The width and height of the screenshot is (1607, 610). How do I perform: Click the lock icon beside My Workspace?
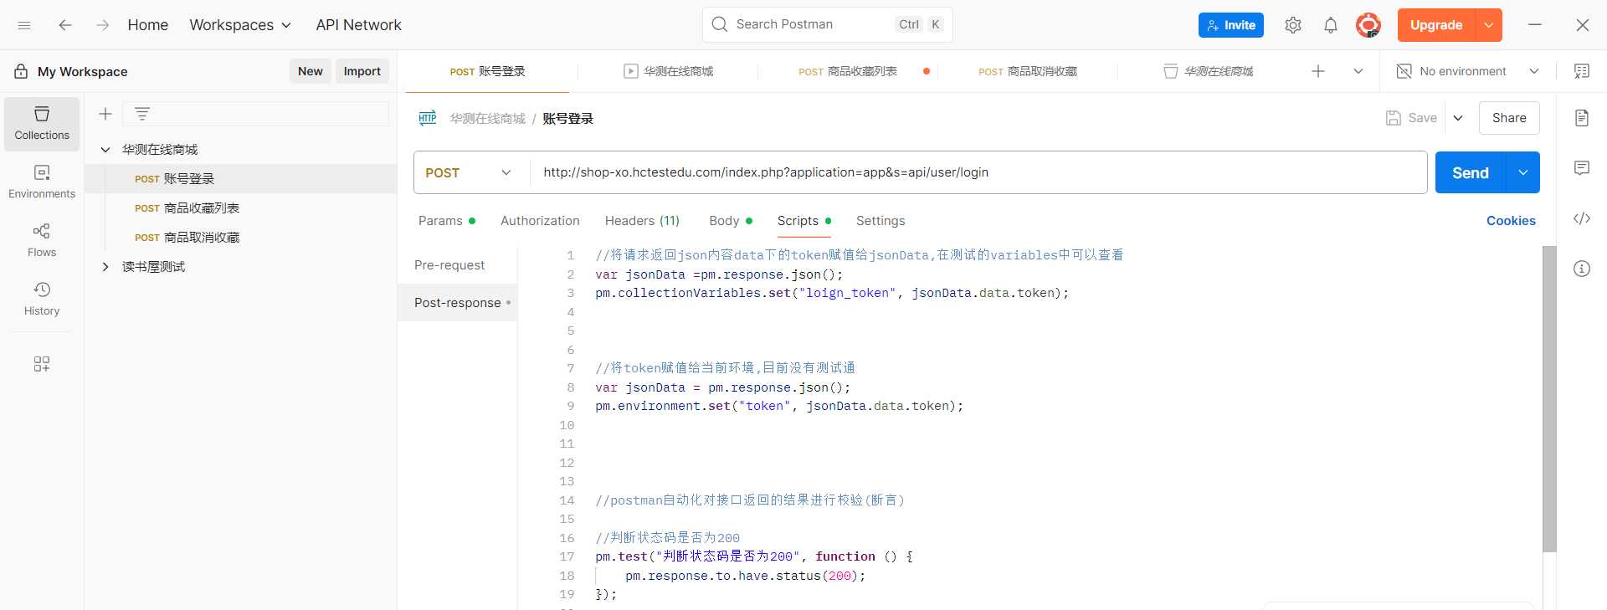coord(21,72)
